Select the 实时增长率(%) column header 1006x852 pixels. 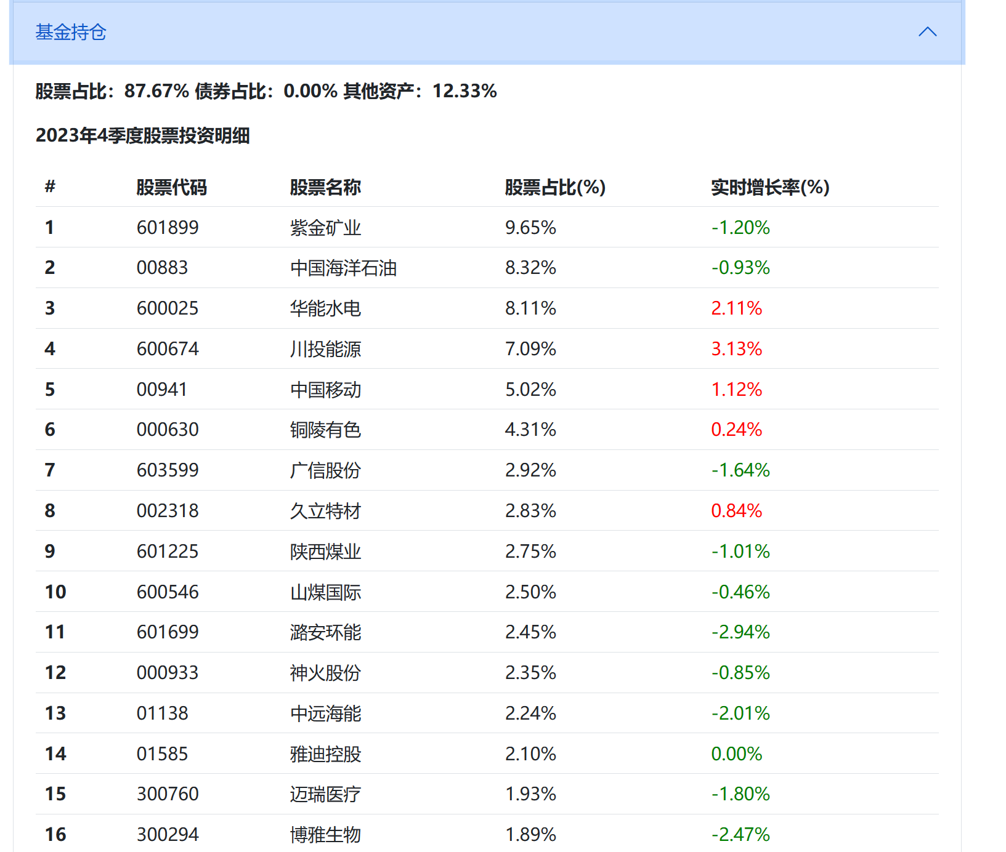(770, 187)
